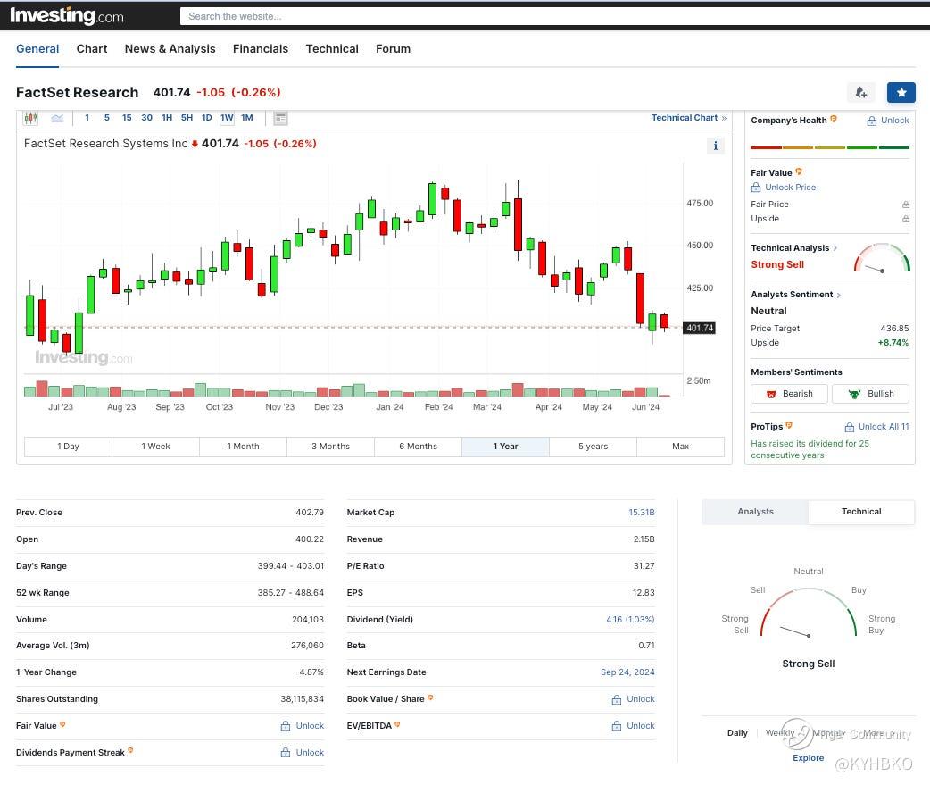This screenshot has height=785, width=930.
Task: Set chart range to 5 years
Action: [x=594, y=447]
